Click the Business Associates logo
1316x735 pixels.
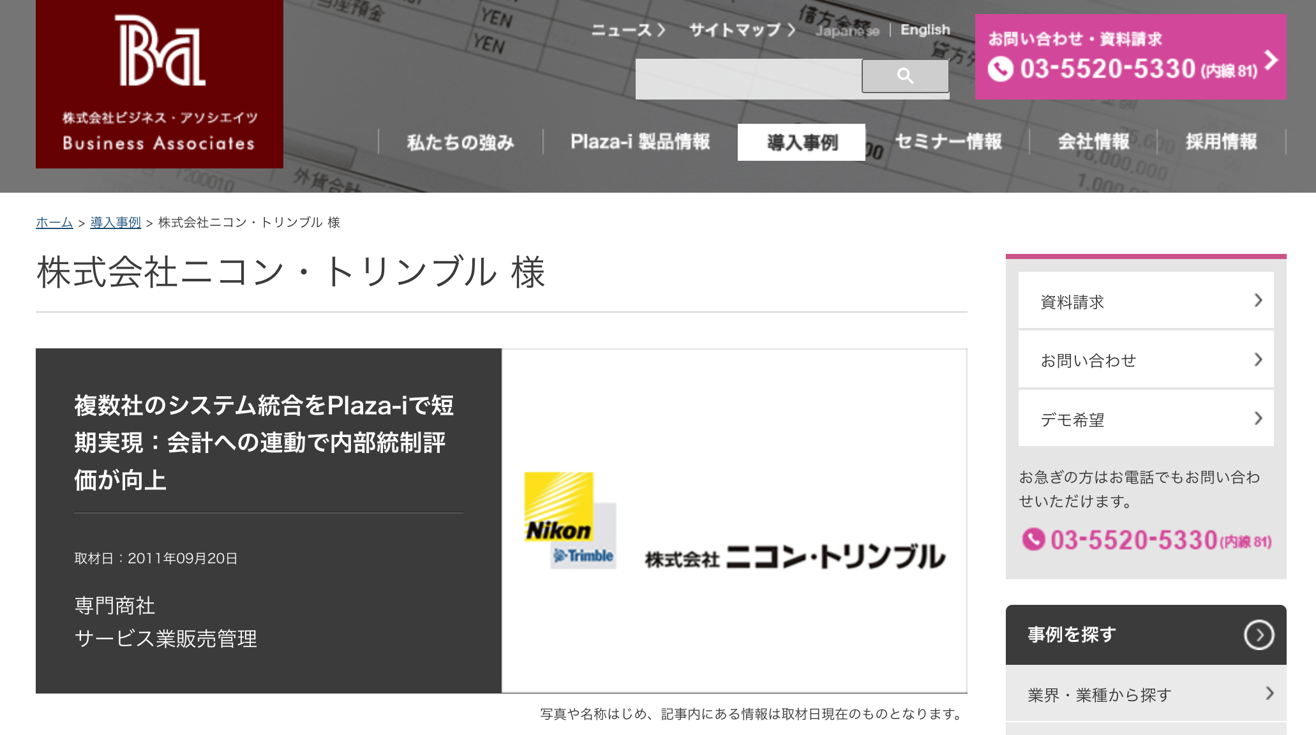click(x=160, y=84)
